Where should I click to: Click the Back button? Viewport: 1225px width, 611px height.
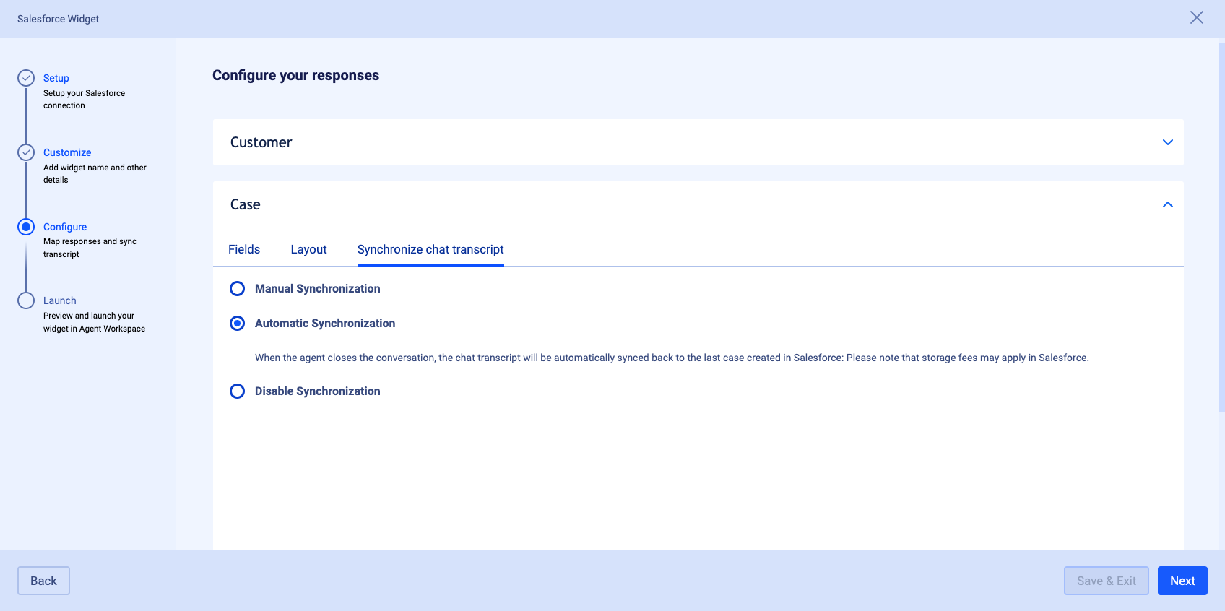(x=43, y=581)
